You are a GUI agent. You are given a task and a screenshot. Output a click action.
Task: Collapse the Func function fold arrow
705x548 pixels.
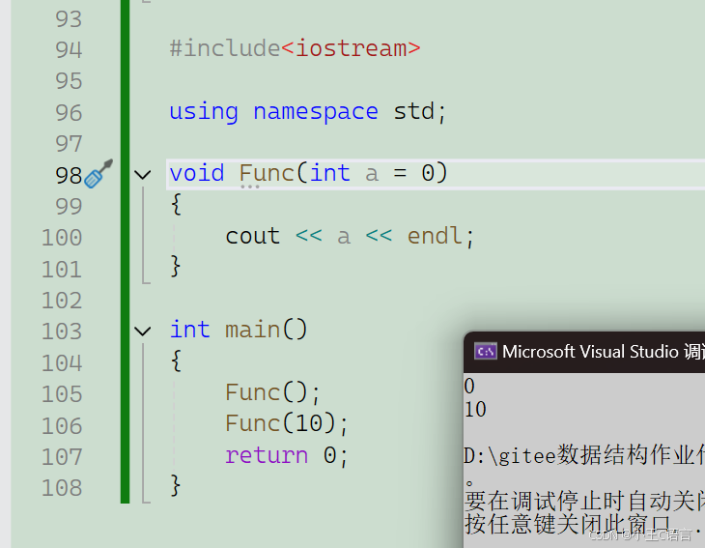(x=143, y=175)
